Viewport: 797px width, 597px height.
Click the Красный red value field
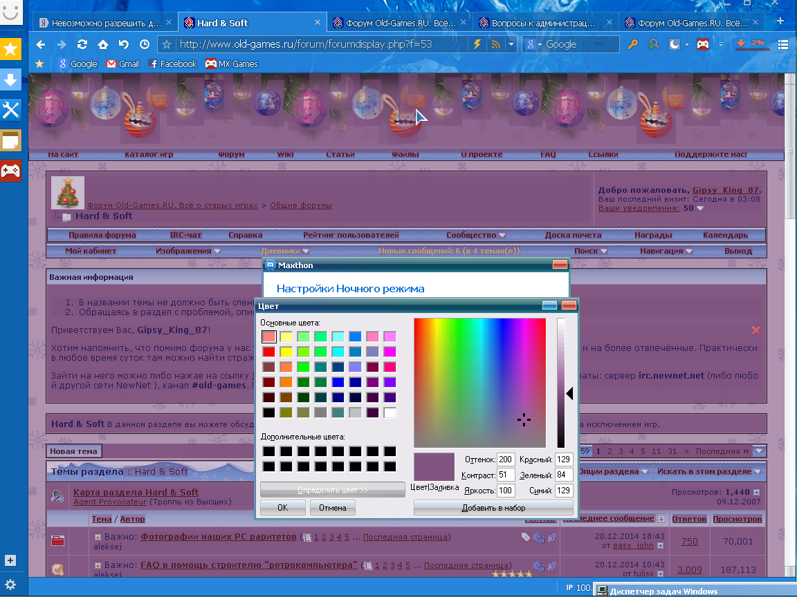pos(564,459)
